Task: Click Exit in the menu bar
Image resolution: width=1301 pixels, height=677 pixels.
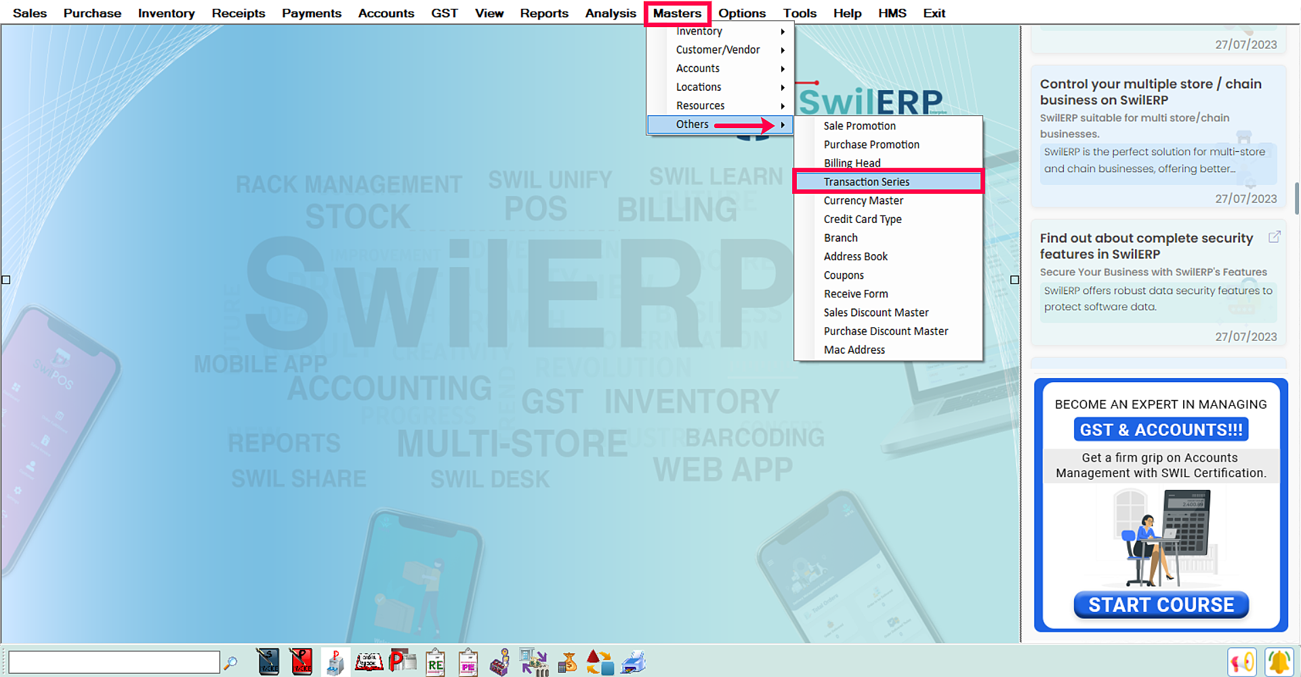Action: [x=934, y=13]
